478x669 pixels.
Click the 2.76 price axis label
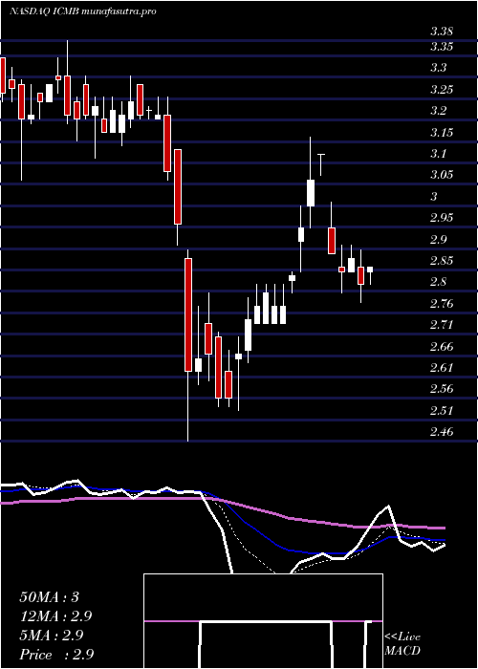[442, 304]
